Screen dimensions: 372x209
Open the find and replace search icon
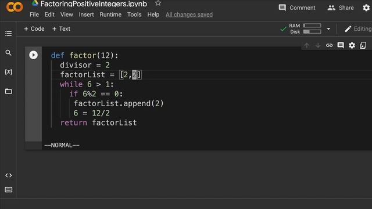pos(8,53)
